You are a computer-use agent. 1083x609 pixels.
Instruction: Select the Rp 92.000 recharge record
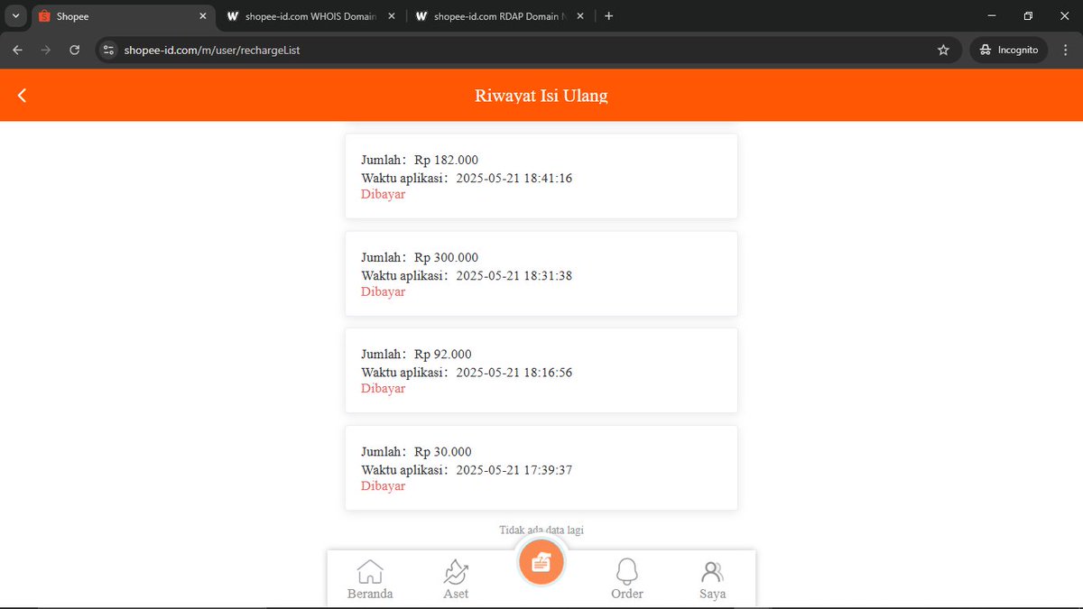pyautogui.click(x=541, y=370)
